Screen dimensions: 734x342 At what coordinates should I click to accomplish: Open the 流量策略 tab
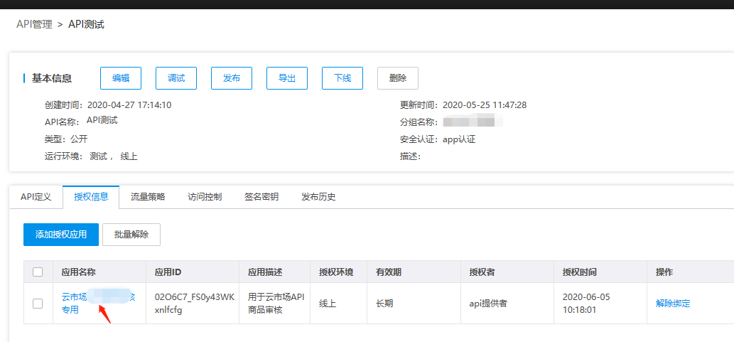pos(148,197)
